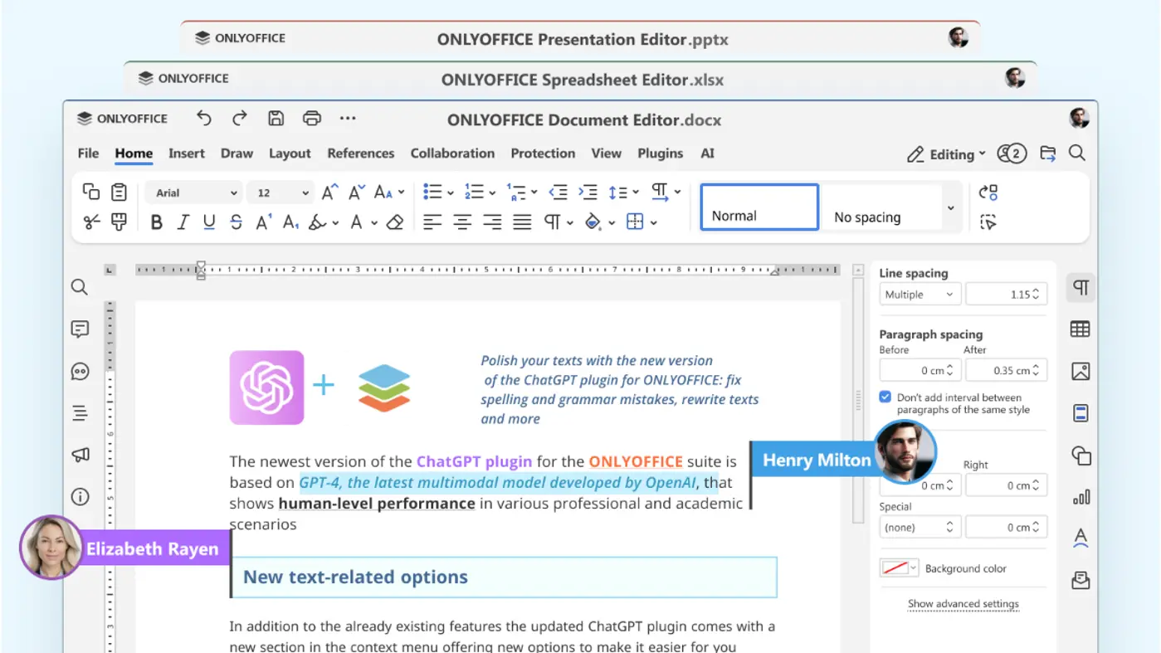
Task: Click the Save icon in title bar
Action: pos(276,119)
